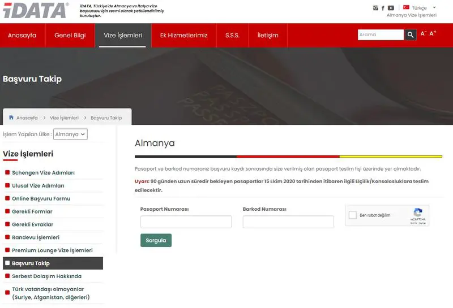Click 'Almanya Vize İşlemleri' header text
The image size is (453, 308).
click(412, 15)
